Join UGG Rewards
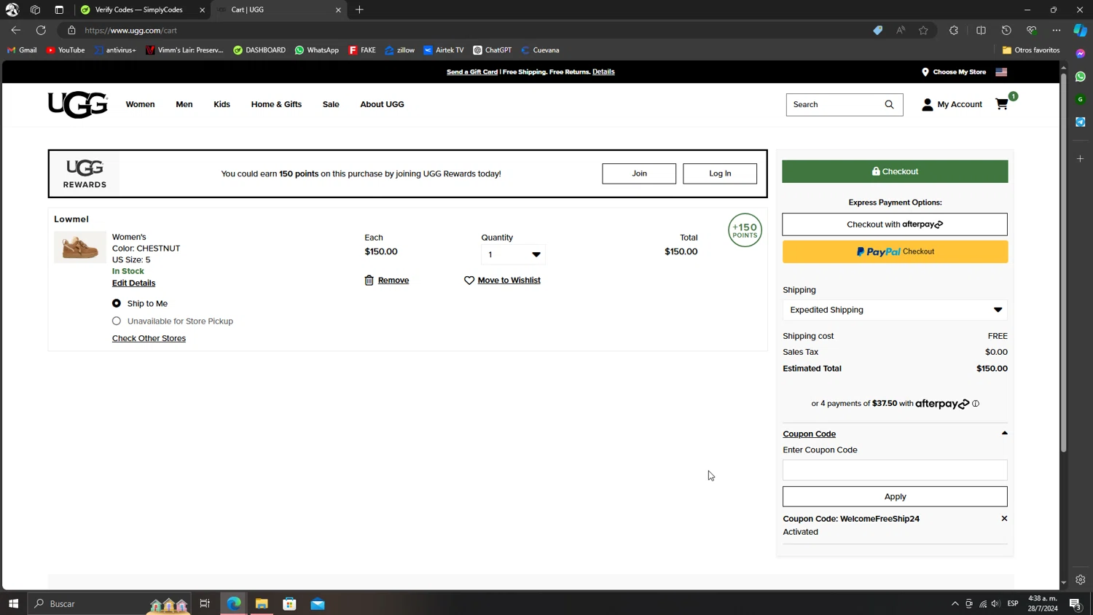 (639, 173)
